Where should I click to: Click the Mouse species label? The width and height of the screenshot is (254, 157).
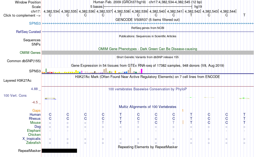35,123
